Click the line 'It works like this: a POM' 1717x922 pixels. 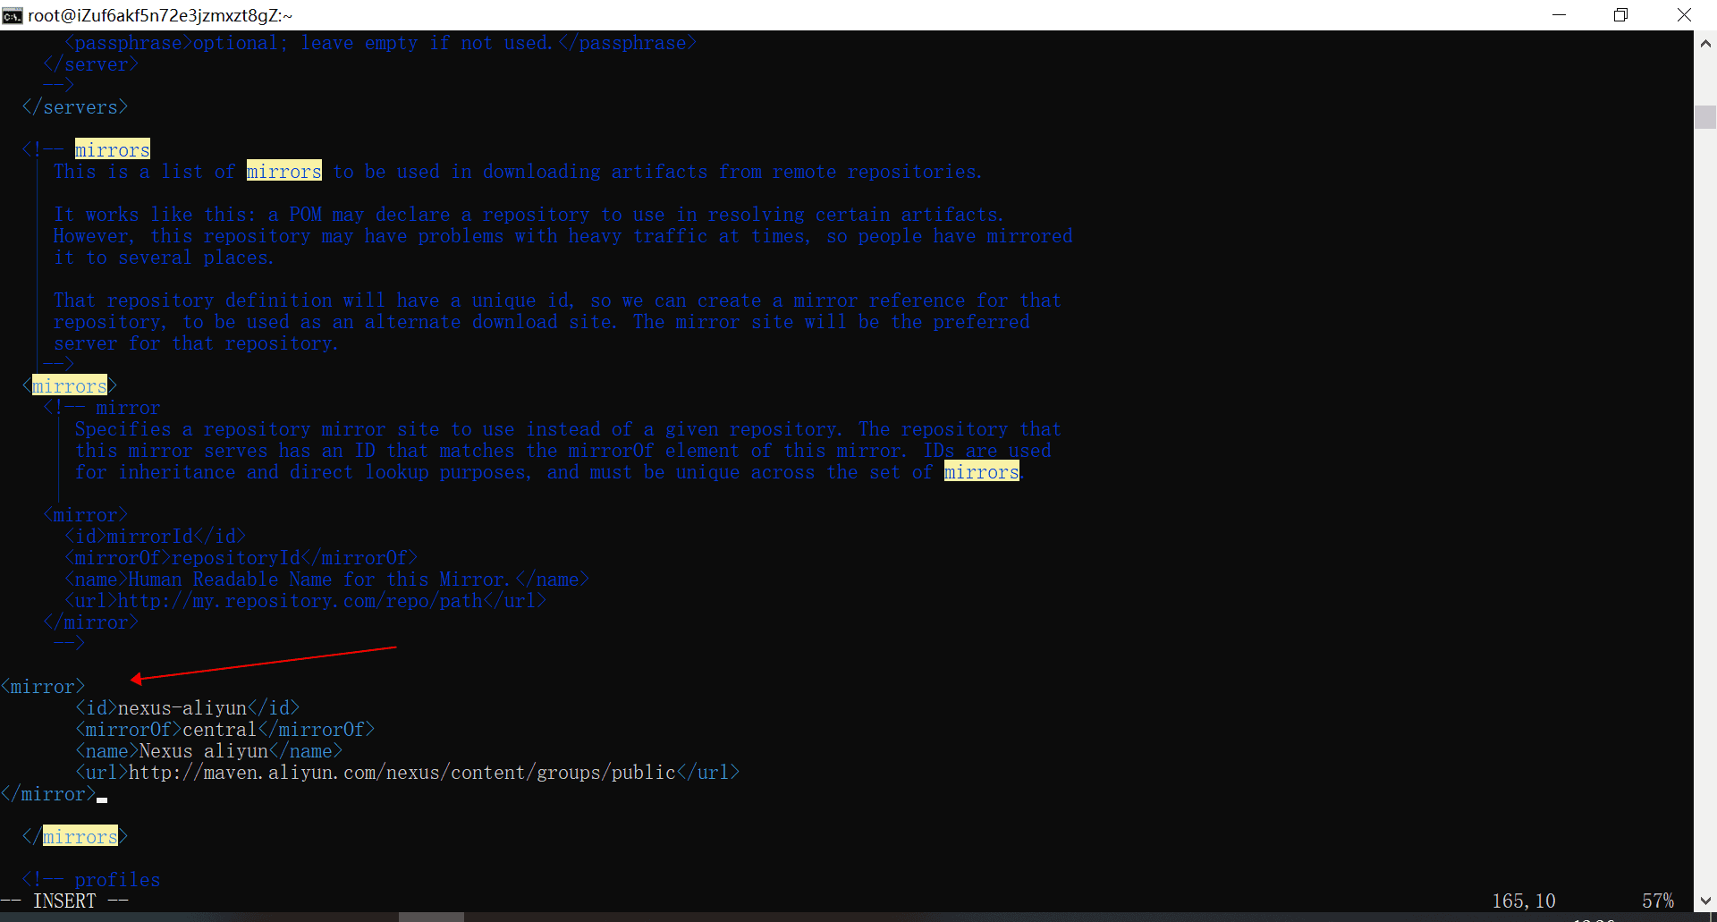coord(529,215)
